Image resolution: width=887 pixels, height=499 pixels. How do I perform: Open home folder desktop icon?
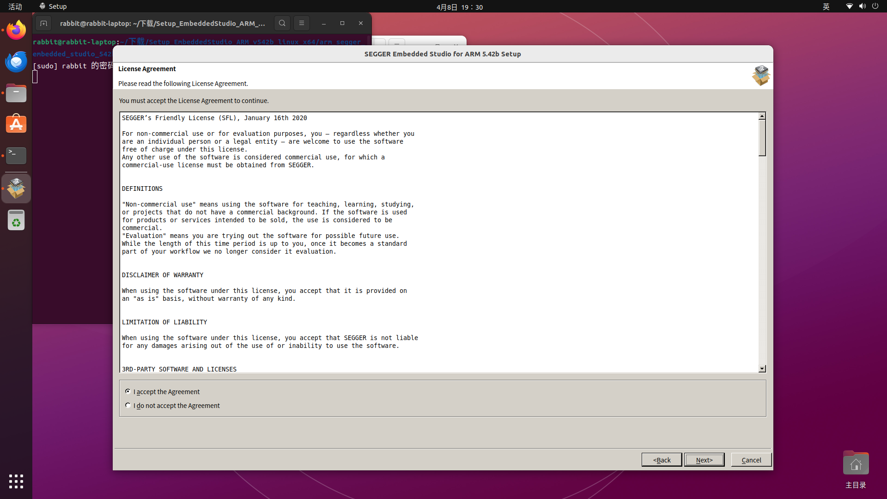click(856, 464)
